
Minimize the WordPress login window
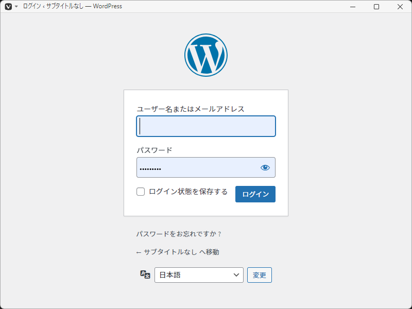353,7
